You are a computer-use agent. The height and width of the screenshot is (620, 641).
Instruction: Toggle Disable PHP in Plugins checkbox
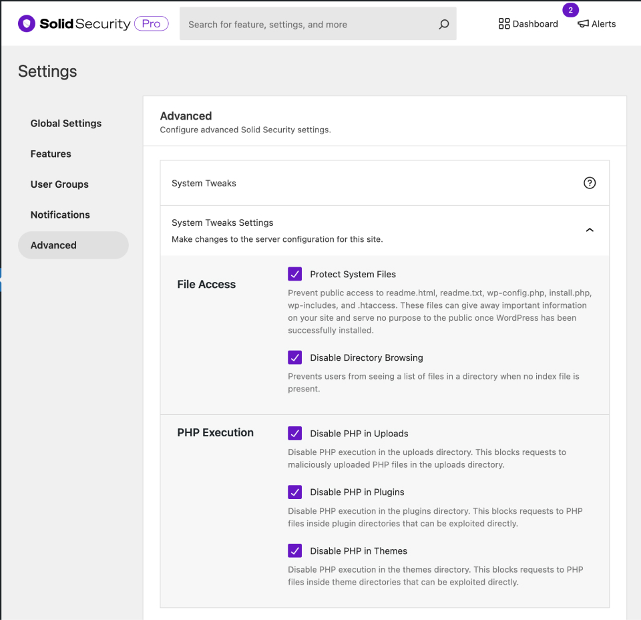pos(295,492)
